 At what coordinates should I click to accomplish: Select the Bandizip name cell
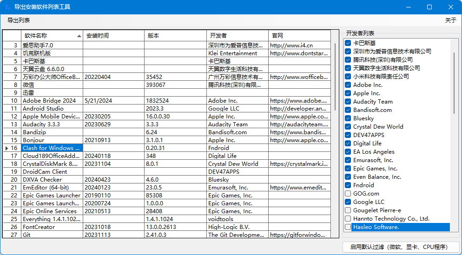[x=52, y=132]
